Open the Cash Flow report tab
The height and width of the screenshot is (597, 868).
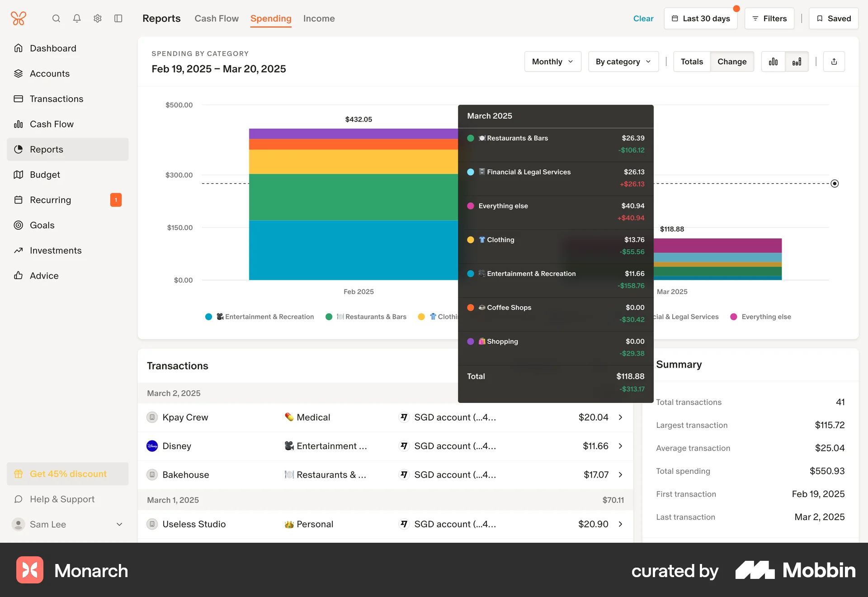coord(217,19)
